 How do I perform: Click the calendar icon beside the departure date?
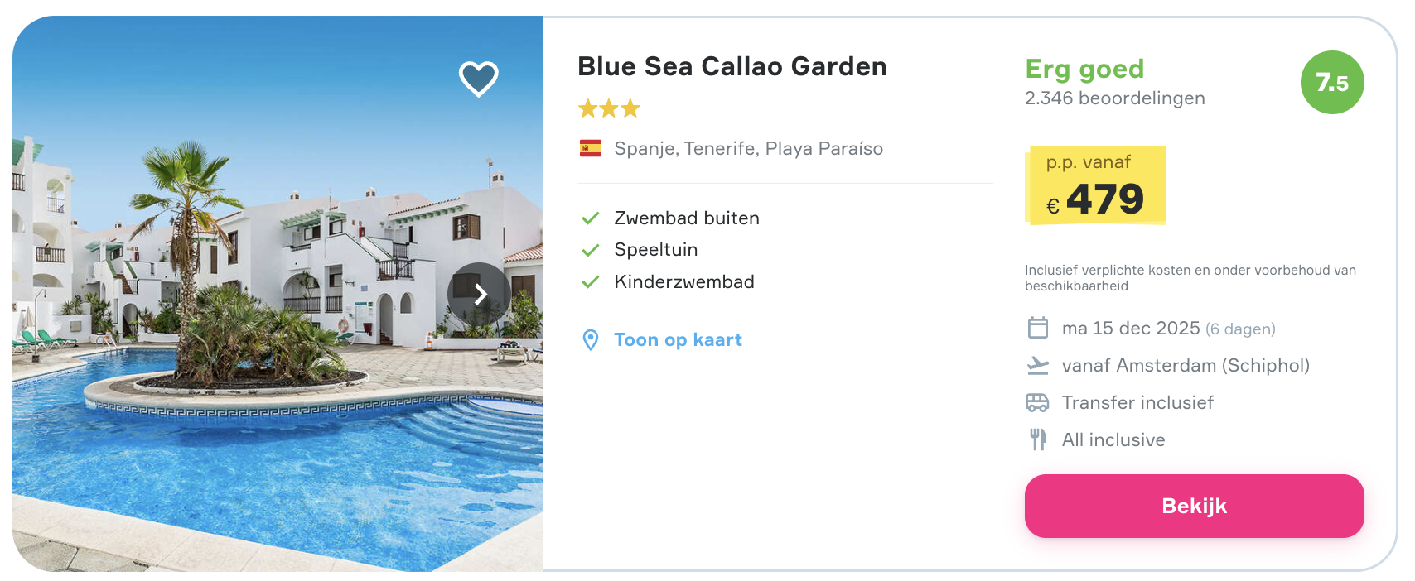pyautogui.click(x=1037, y=328)
